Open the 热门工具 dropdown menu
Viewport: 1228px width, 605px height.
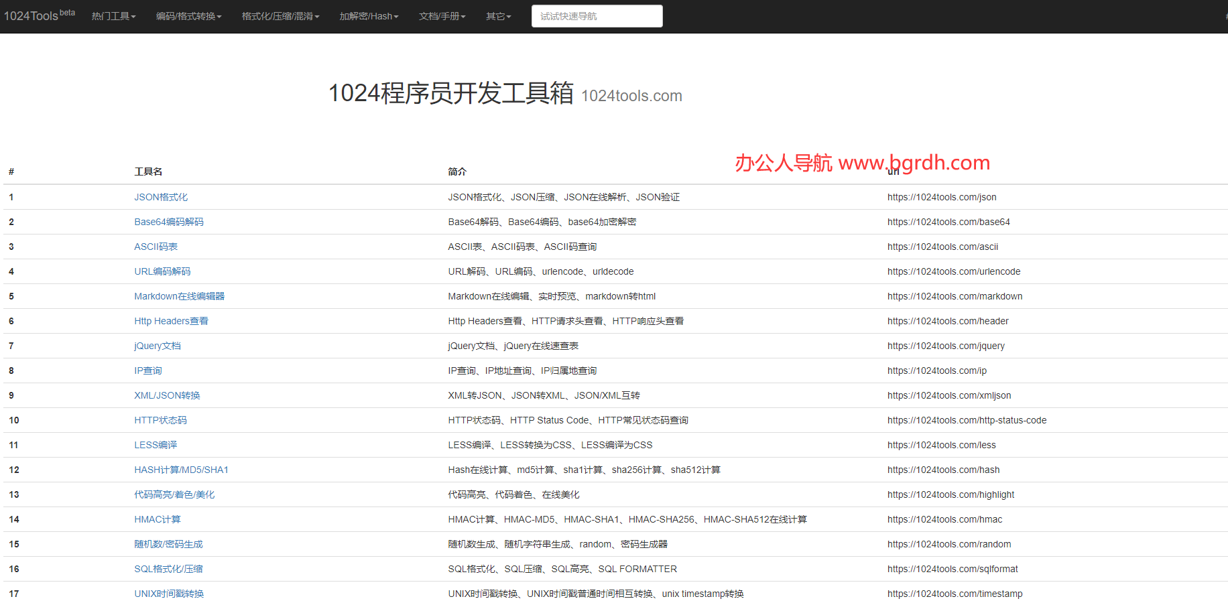113,16
